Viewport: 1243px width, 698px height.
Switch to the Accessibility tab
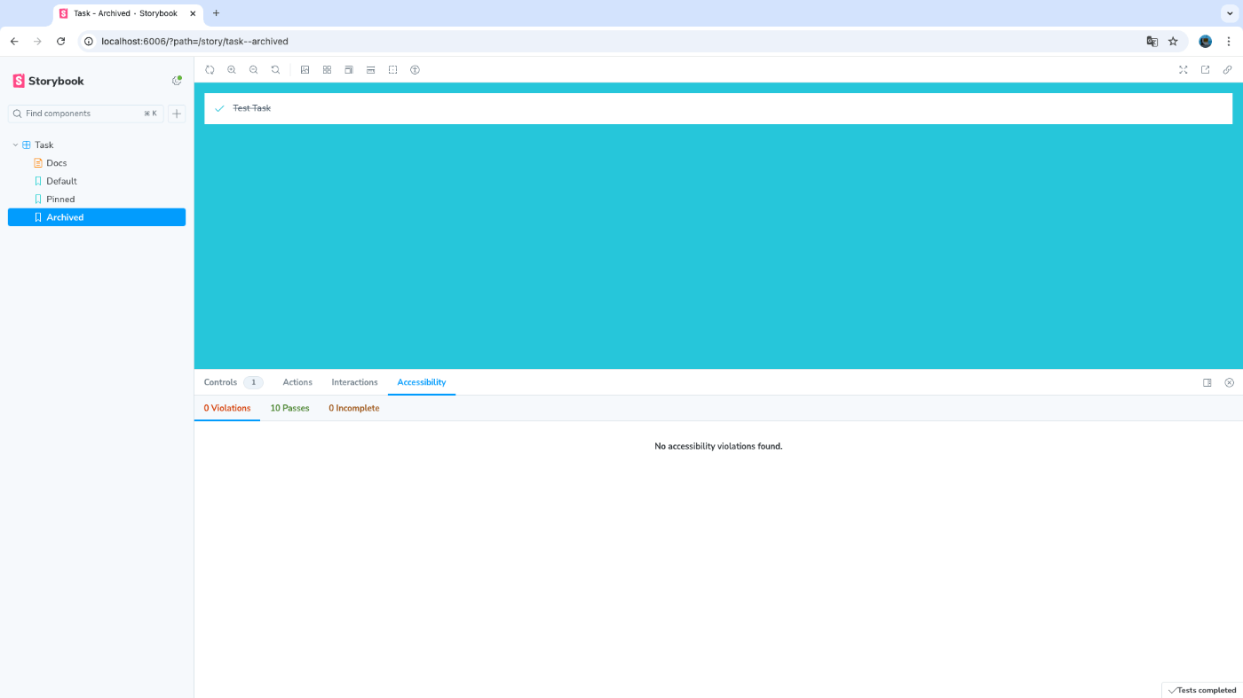coord(422,382)
